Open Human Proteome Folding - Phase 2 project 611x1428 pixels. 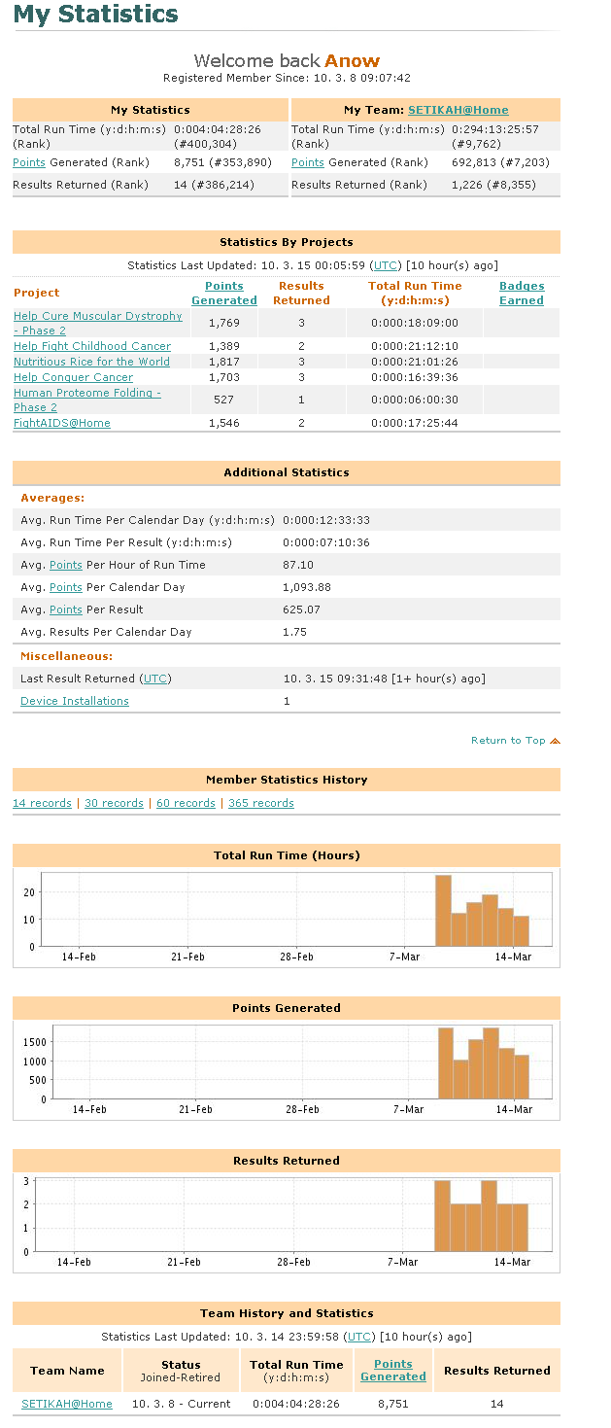coord(87,400)
